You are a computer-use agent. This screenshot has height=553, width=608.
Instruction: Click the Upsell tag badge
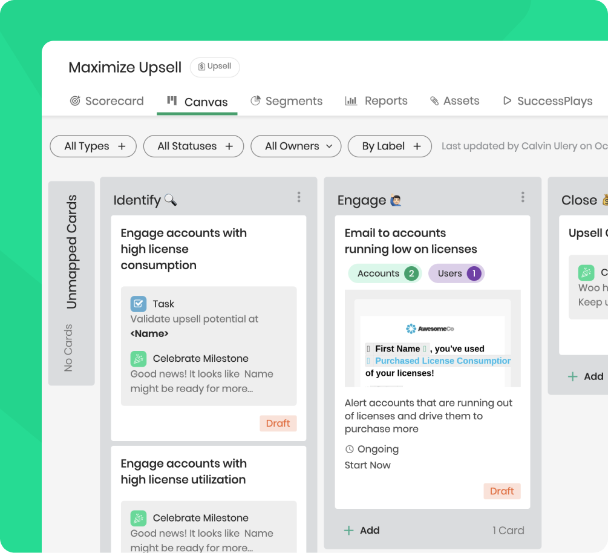click(215, 67)
